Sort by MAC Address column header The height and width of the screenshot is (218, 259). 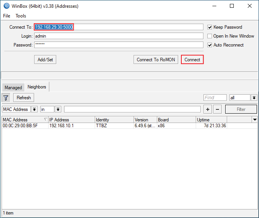tap(25, 119)
